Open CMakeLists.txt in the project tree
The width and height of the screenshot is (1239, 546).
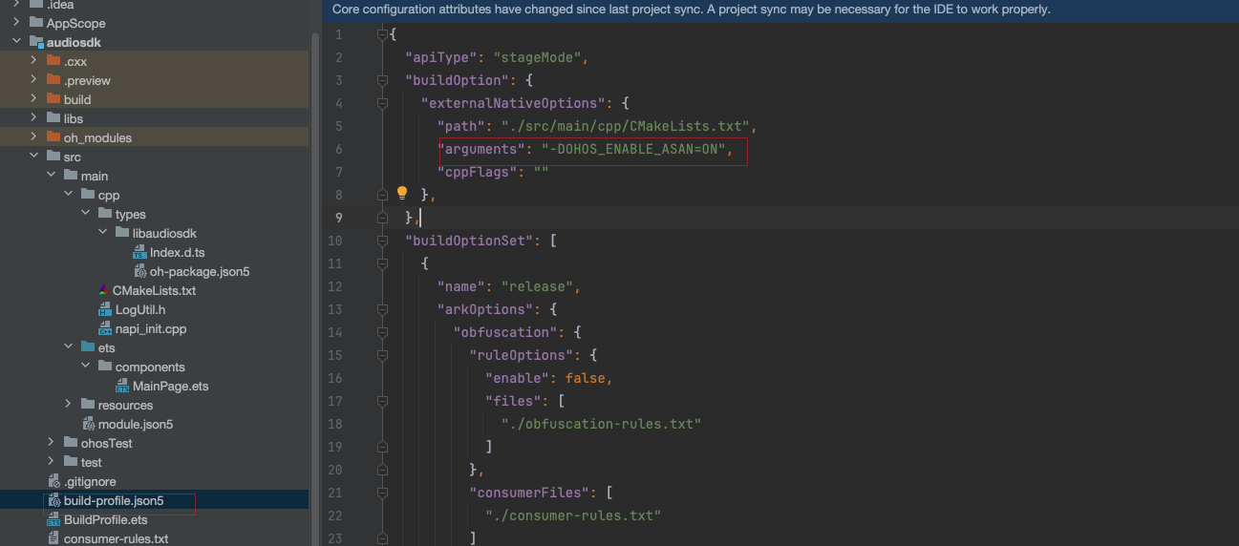coord(154,290)
